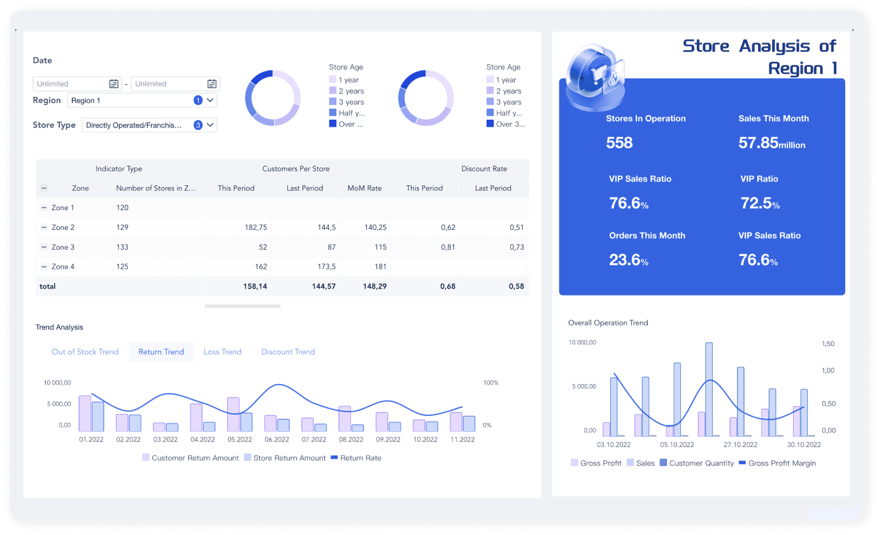Click the MoM Rate column header
This screenshot has height=535, width=879.
365,188
